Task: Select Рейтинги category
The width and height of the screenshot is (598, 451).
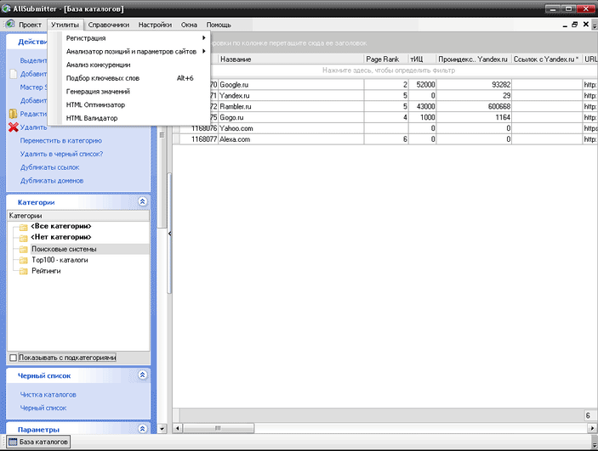Action: [x=46, y=271]
